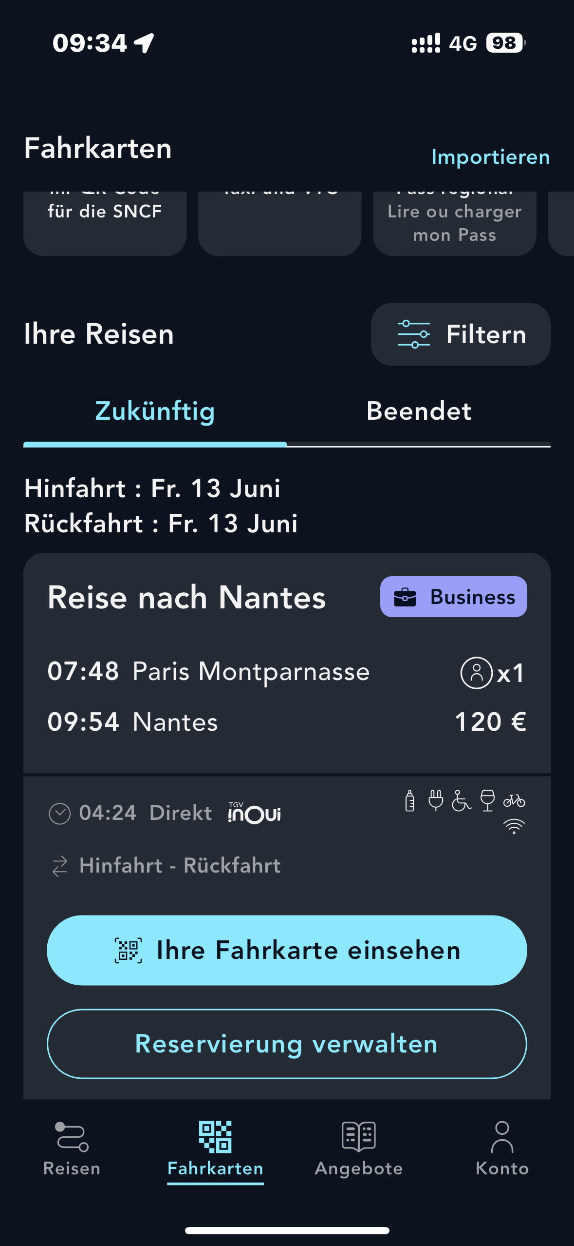Tap the power outlet amenity icon
The width and height of the screenshot is (574, 1246).
click(436, 800)
